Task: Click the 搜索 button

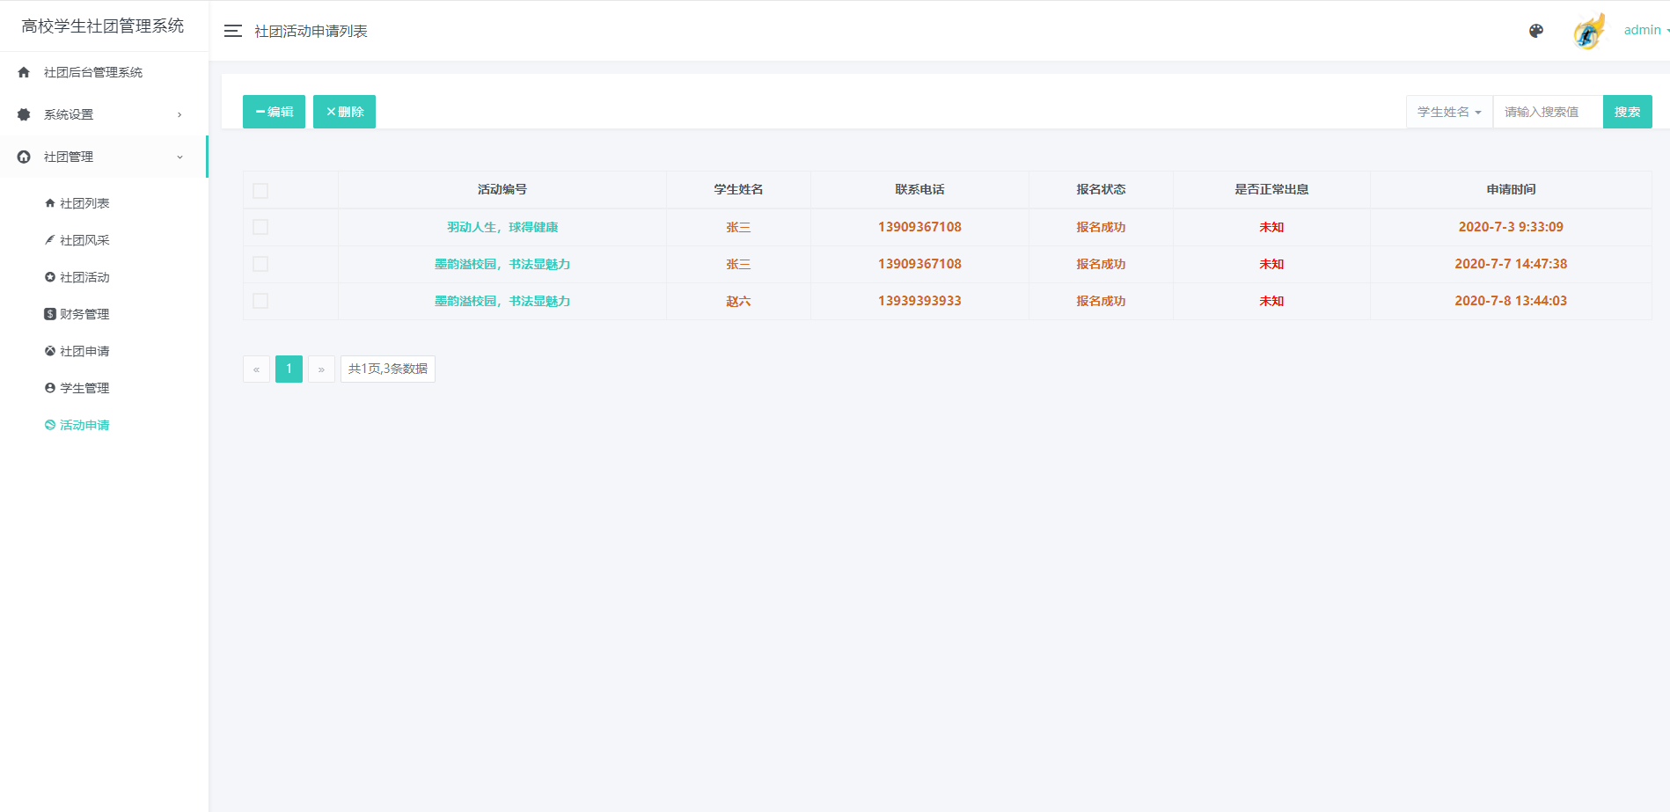Action: pos(1627,112)
